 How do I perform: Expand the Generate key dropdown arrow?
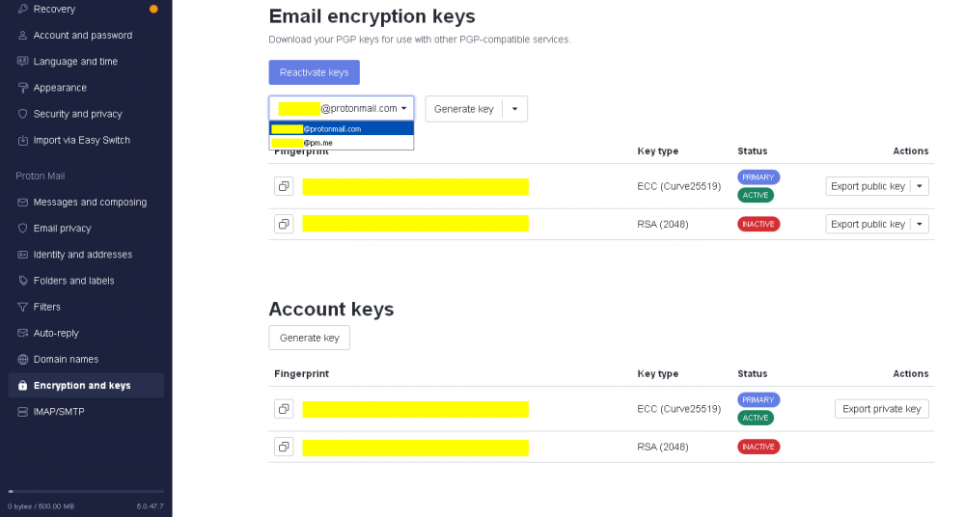(x=514, y=109)
